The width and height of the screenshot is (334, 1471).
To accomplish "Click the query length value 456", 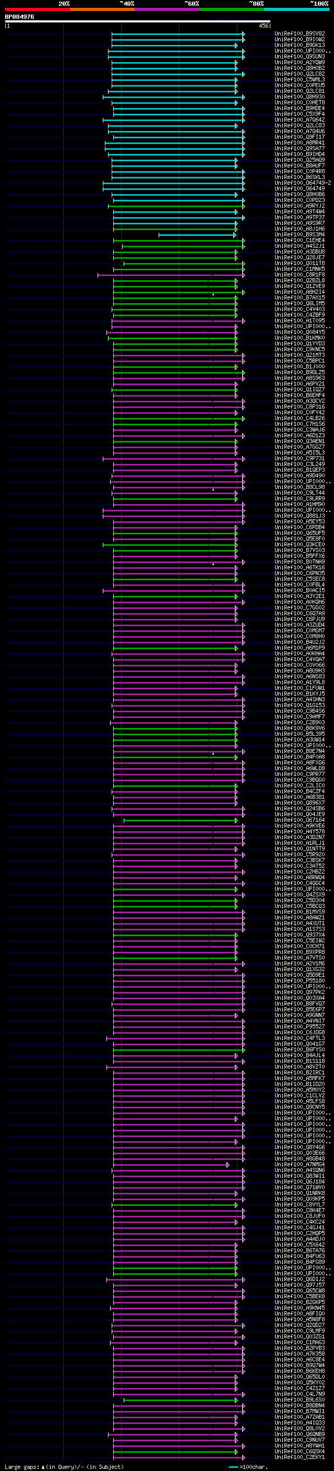I will [x=263, y=26].
